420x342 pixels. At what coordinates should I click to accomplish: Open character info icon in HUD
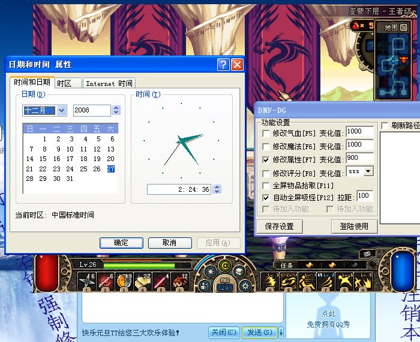pyautogui.click(x=205, y=286)
